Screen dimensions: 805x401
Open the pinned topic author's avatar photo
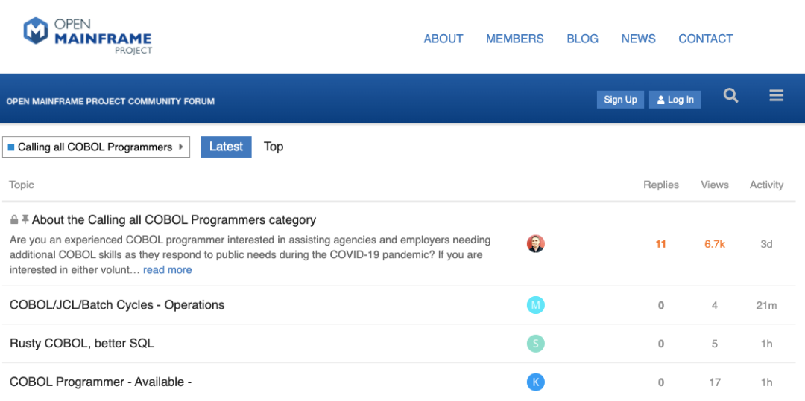click(x=535, y=243)
